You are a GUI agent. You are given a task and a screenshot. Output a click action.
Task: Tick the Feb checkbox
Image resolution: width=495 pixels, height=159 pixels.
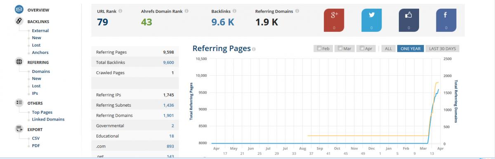(319, 48)
